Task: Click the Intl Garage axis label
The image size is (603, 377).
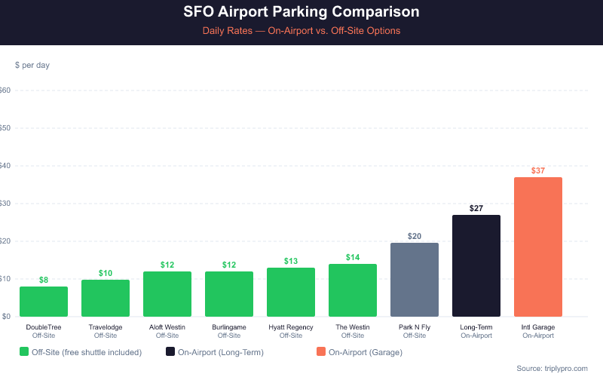Action: point(538,327)
